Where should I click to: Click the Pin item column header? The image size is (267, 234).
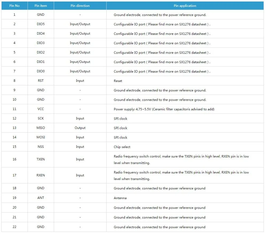pos(41,6)
